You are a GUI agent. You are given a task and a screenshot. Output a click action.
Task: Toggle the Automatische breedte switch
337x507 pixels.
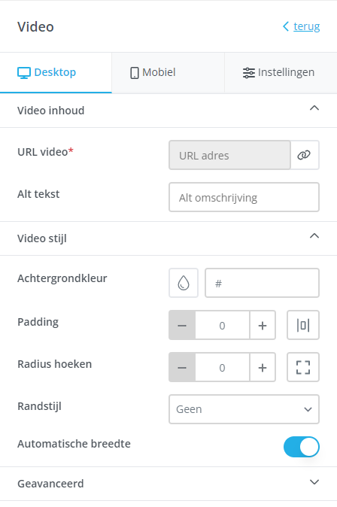point(302,447)
